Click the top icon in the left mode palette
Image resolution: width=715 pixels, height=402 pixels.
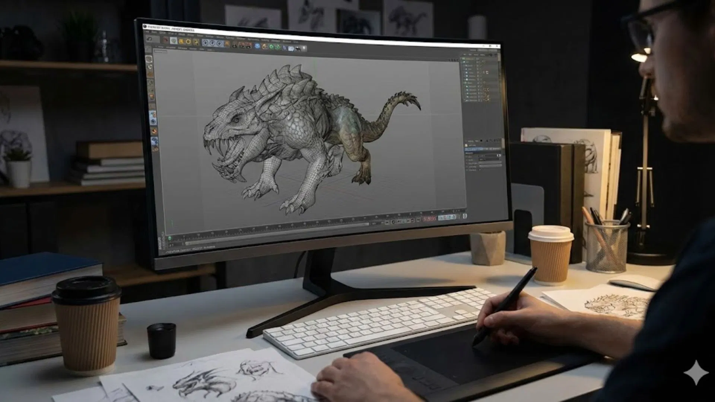point(149,59)
